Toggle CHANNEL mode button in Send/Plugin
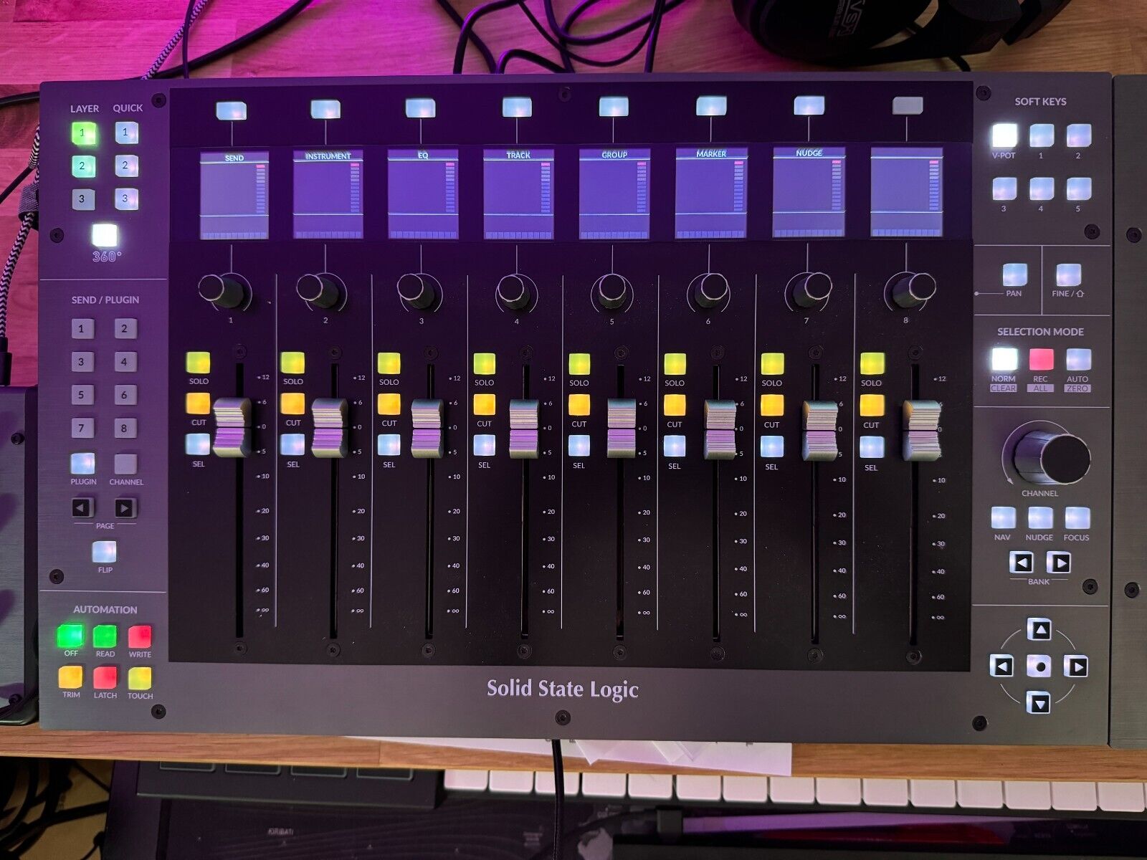Screen dimensions: 1147x860 [x=125, y=464]
